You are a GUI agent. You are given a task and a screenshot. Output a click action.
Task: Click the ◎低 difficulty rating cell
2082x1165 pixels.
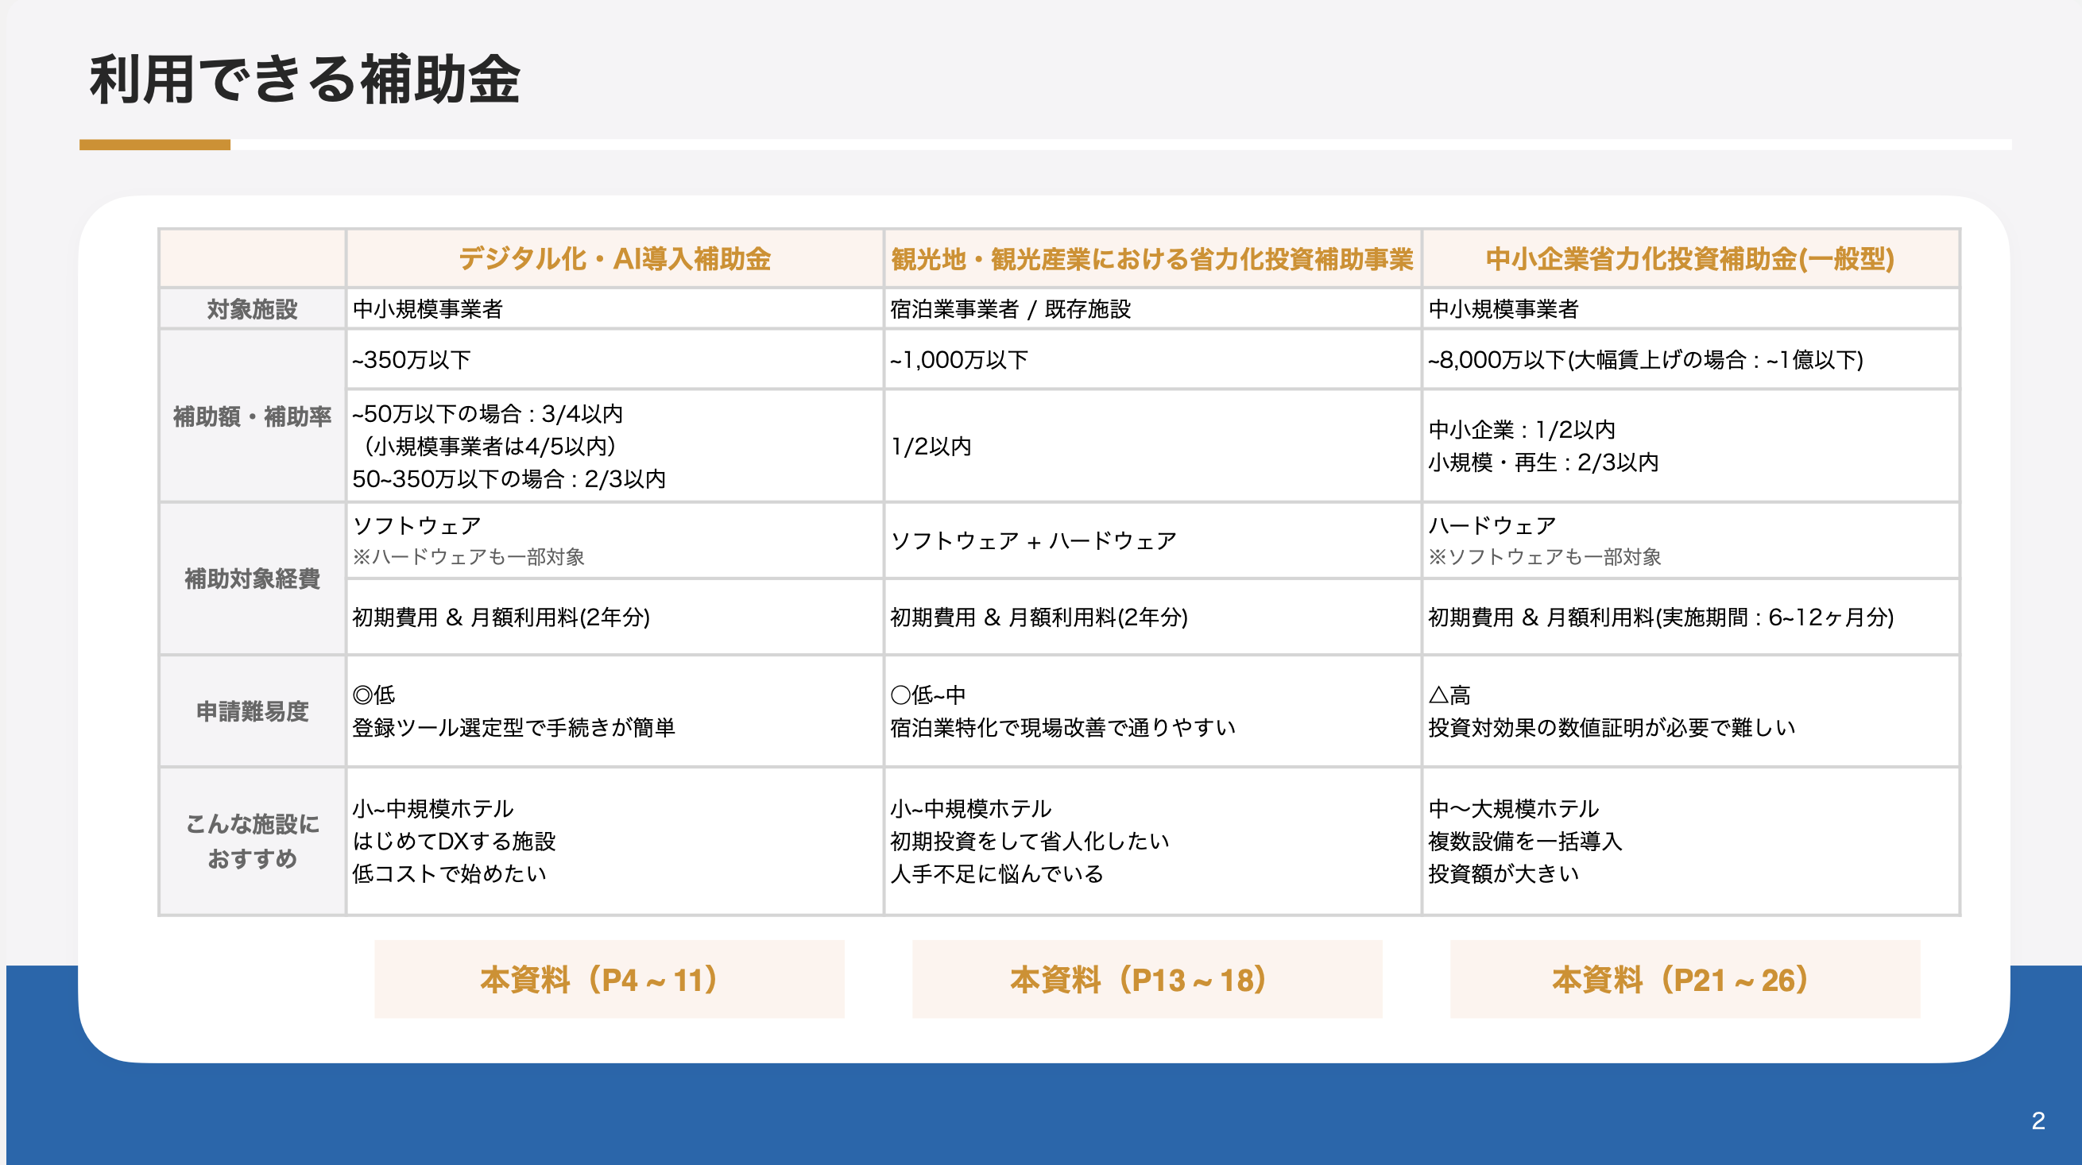tap(374, 695)
